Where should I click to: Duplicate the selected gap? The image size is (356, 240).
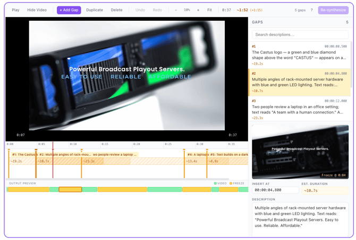point(95,10)
